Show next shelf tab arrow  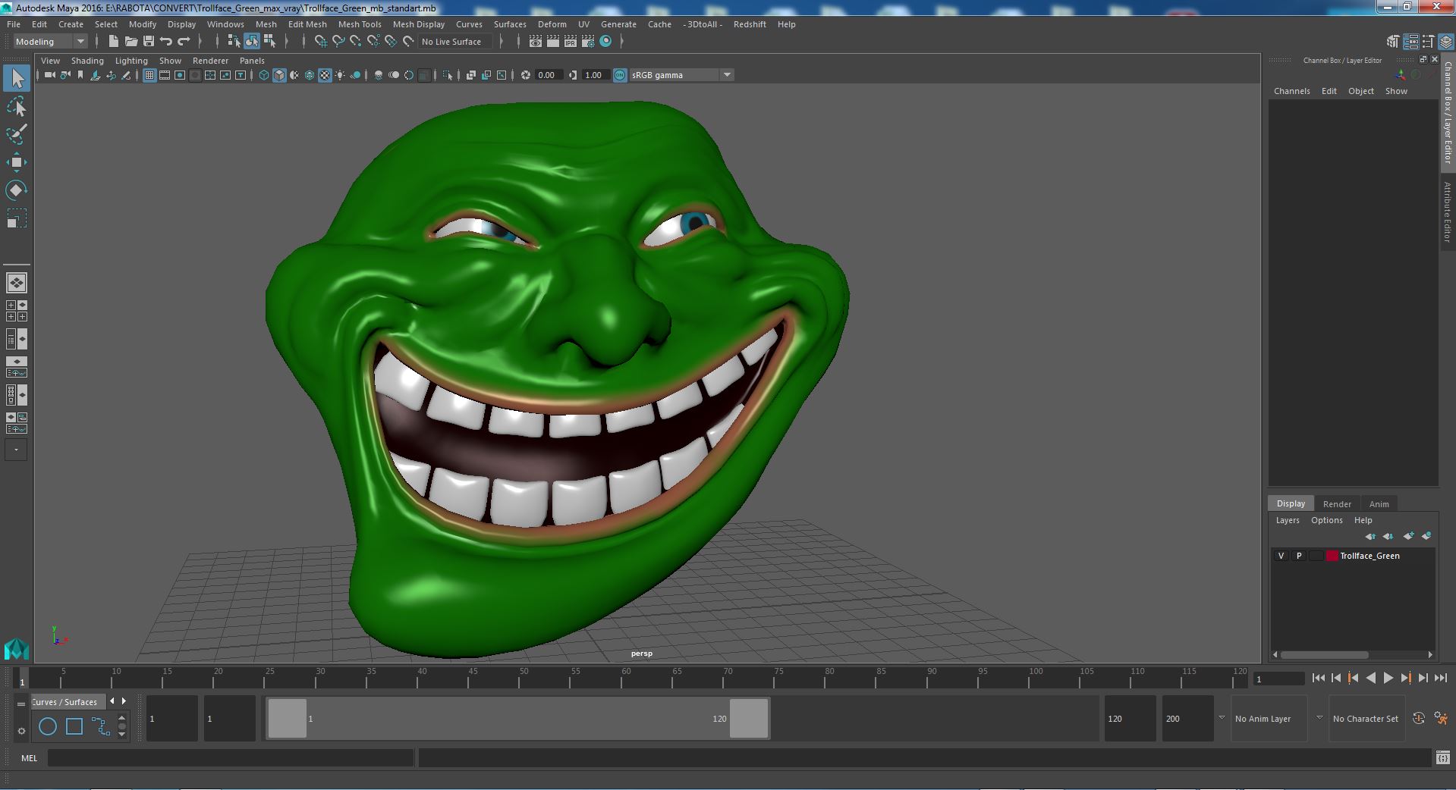coord(124,701)
